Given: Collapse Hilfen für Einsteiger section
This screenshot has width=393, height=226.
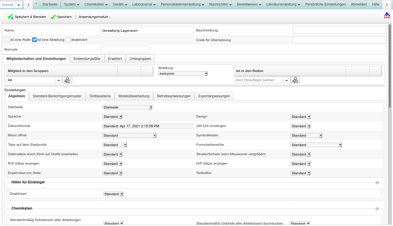Looking at the screenshot, I should click(x=377, y=183).
